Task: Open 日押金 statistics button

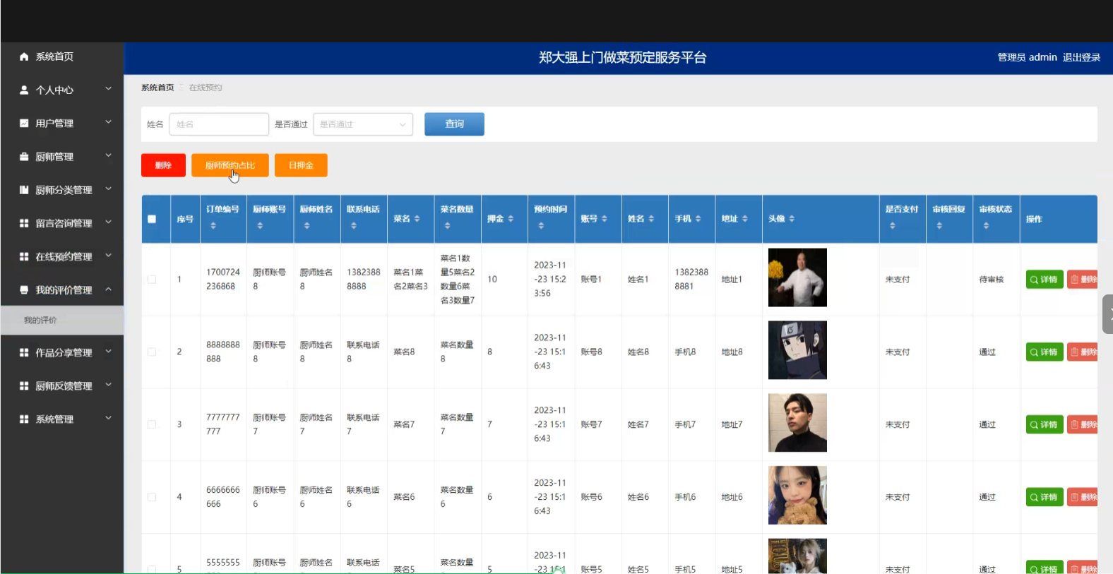Action: (x=301, y=165)
